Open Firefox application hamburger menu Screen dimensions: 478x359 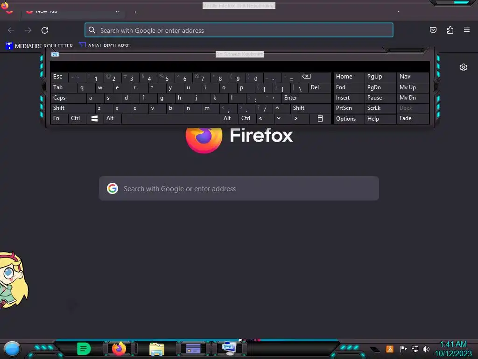(x=467, y=30)
